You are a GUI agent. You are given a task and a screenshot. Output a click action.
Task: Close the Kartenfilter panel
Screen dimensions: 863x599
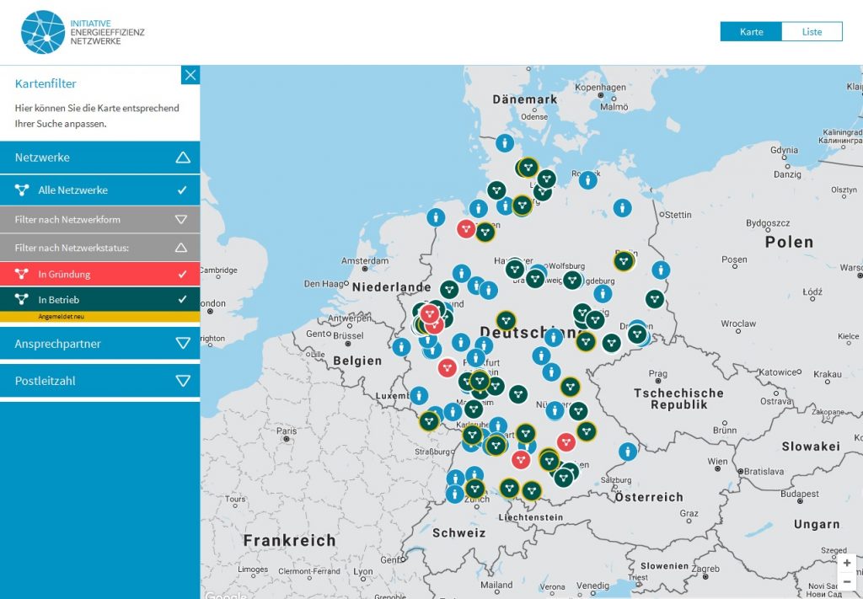coord(190,75)
